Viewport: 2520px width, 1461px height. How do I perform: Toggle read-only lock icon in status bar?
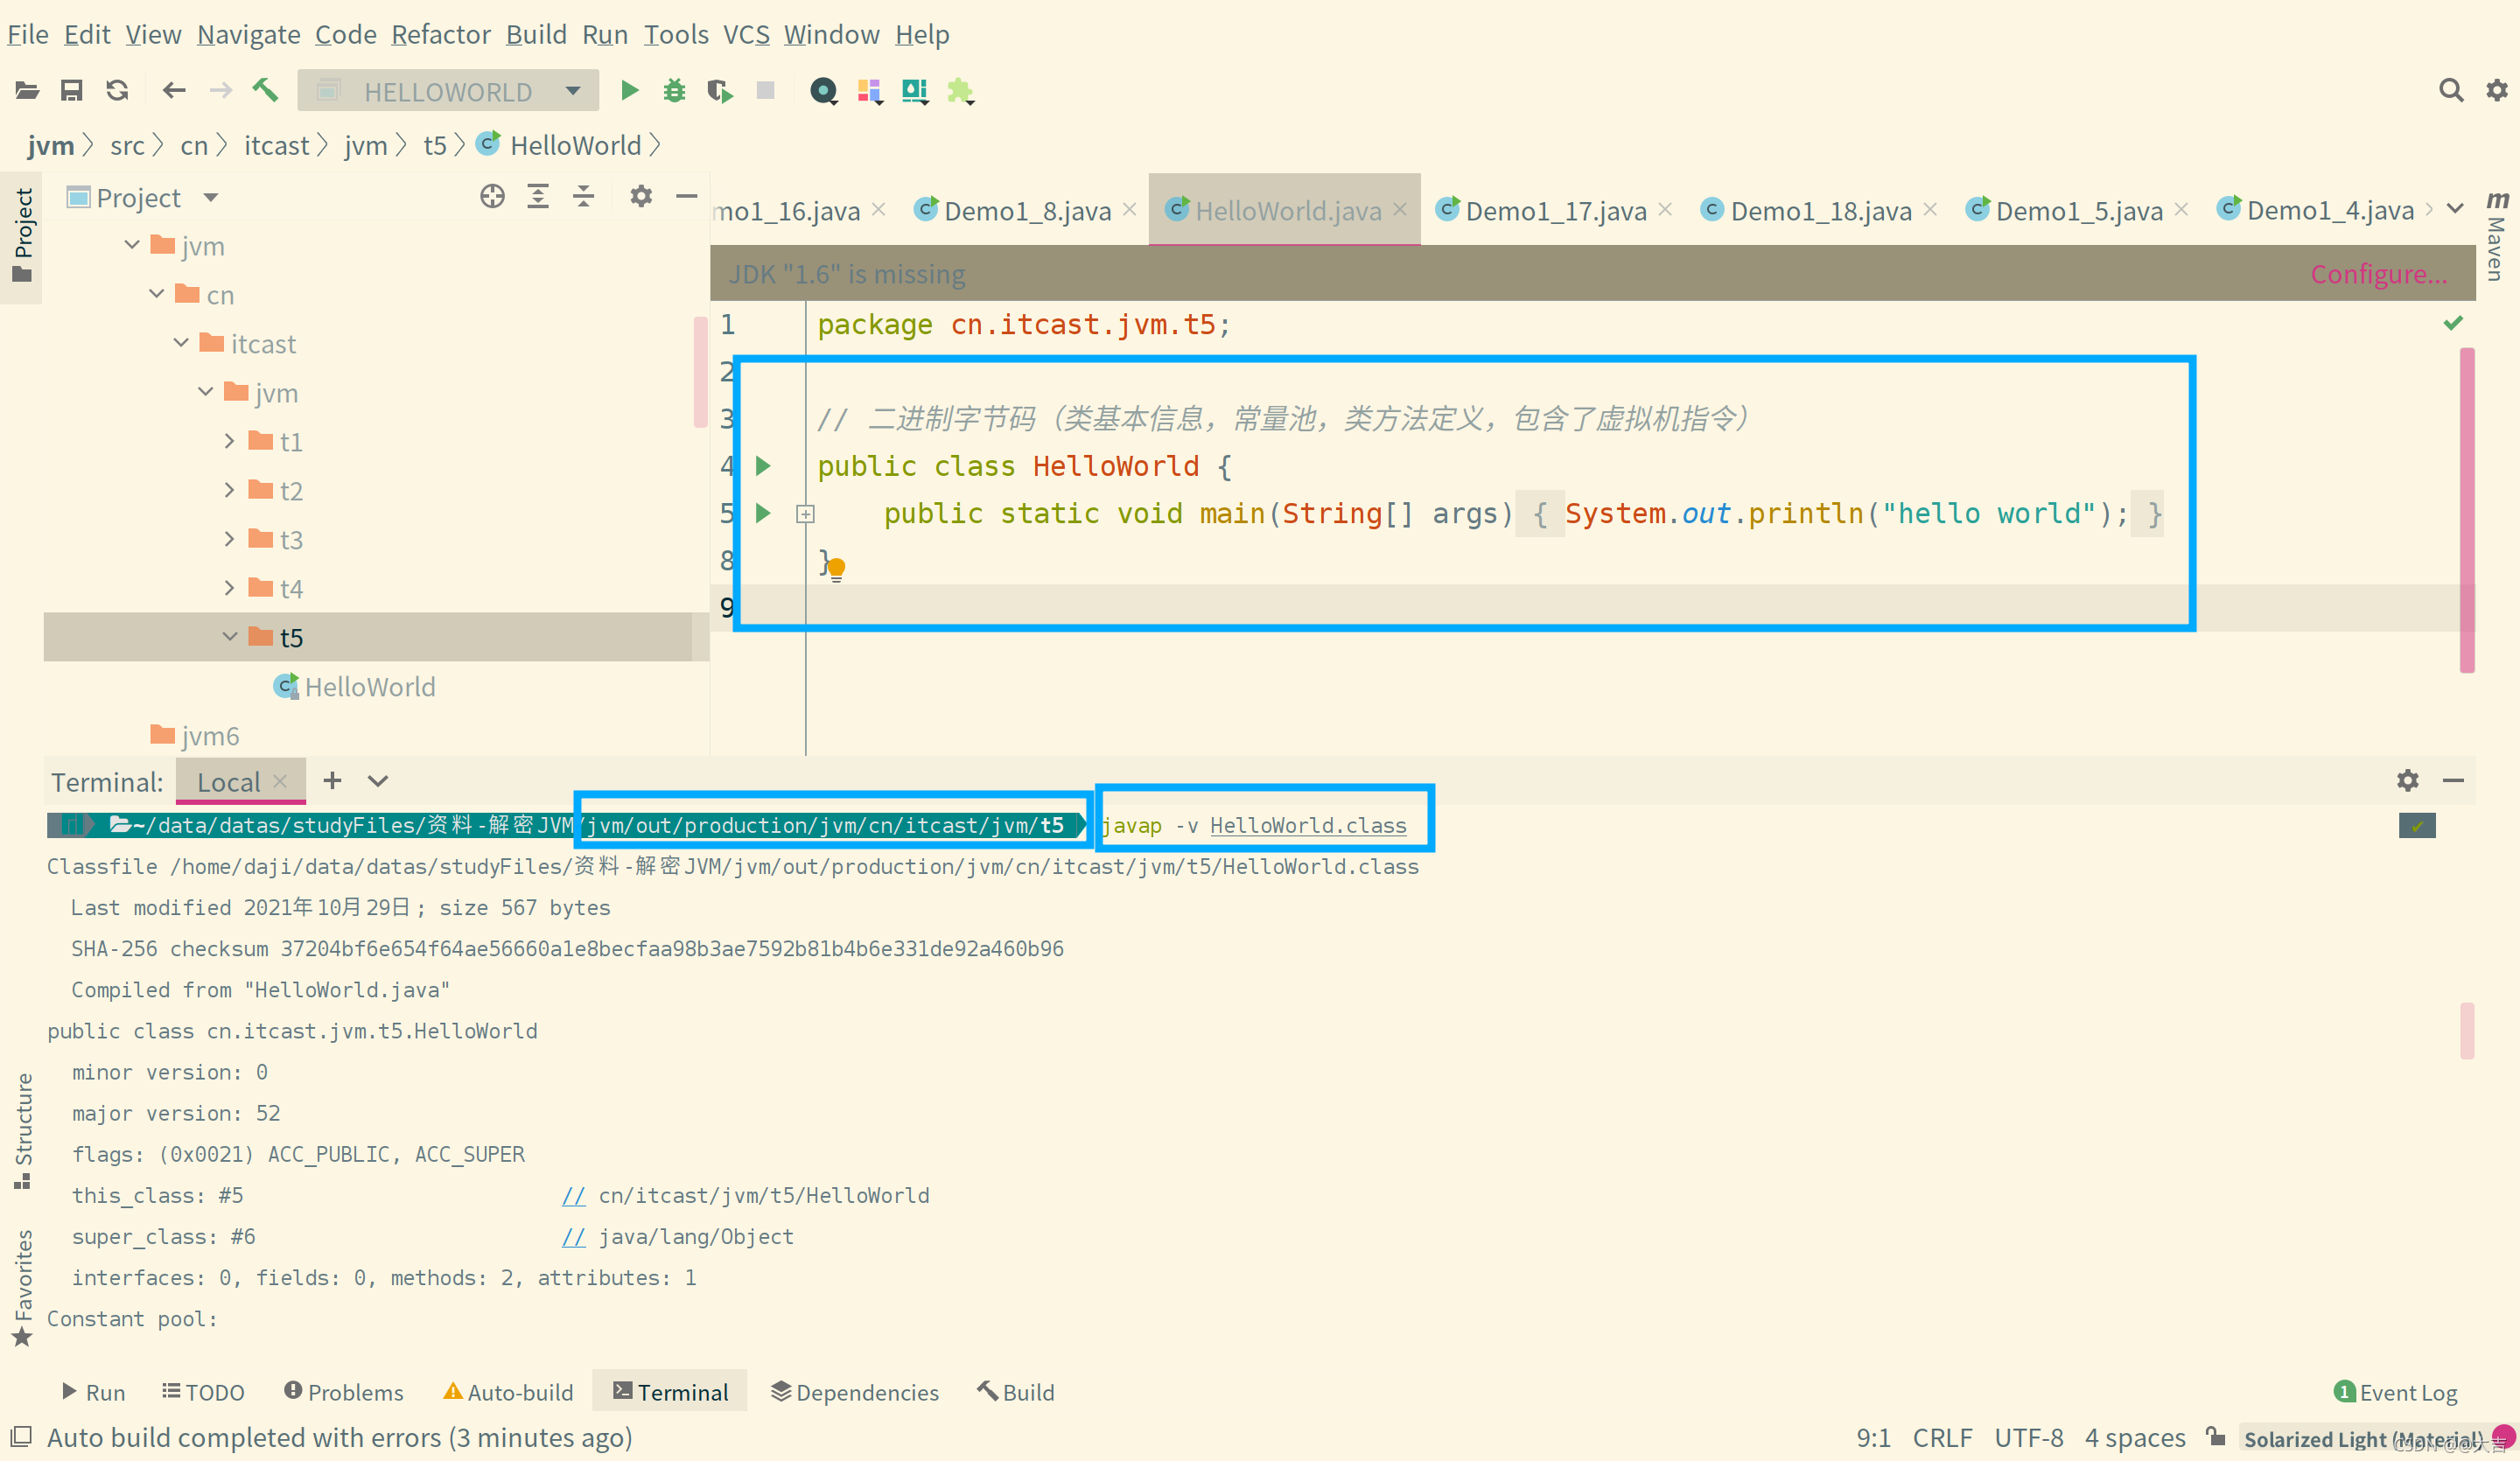coord(2215,1437)
